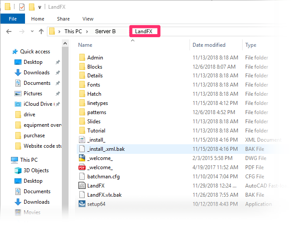Open Desktop under Quick access
The height and width of the screenshot is (226, 304).
[33, 62]
